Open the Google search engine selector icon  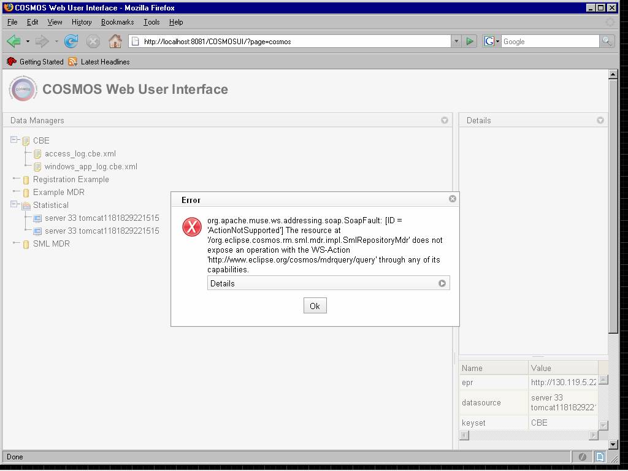pos(492,41)
